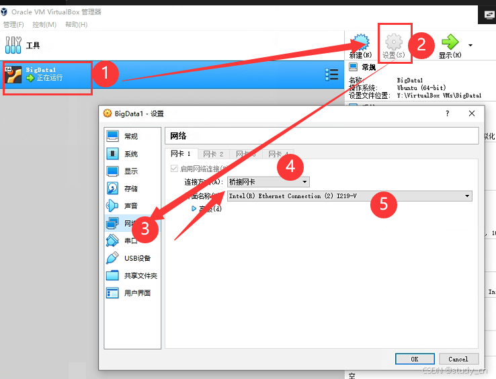Click the 正在运行 running status text
496x379 pixels.
pos(50,77)
